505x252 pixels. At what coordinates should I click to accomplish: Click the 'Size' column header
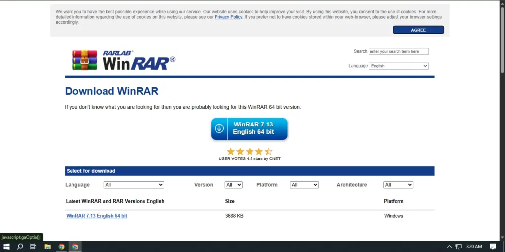(x=230, y=201)
